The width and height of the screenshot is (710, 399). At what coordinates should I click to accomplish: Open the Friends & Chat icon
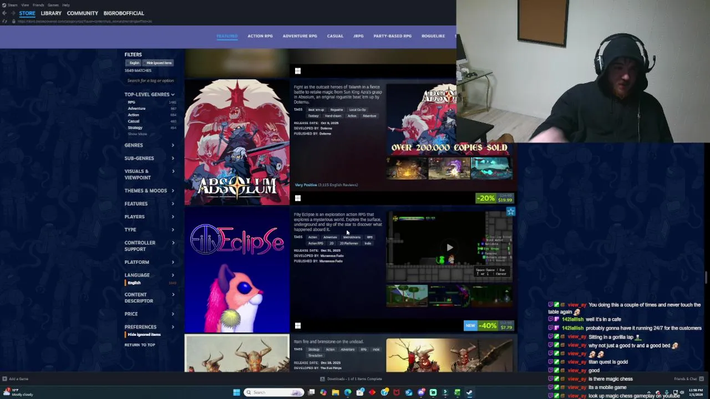tap(701, 379)
